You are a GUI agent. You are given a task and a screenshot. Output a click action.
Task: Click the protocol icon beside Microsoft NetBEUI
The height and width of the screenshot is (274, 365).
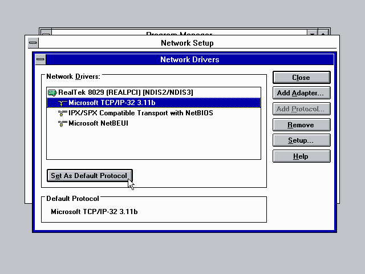62,123
